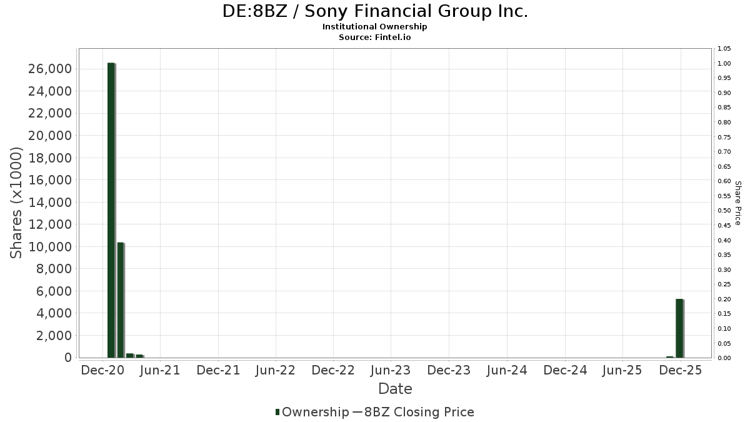Click the Jun-25 date axis label
Image resolution: width=750 pixels, height=422 pixels.
(622, 370)
